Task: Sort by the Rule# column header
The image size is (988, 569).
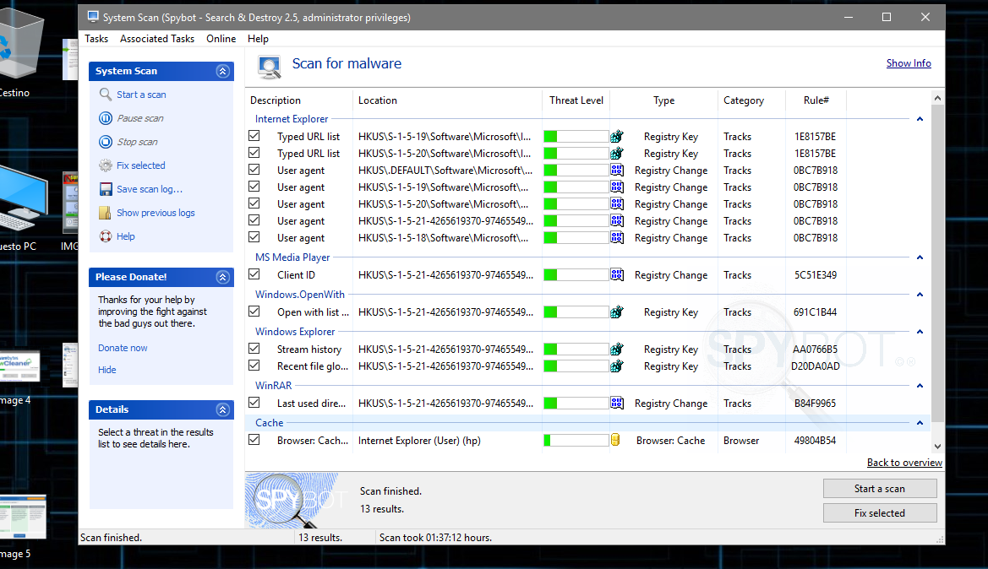Action: coord(816,100)
